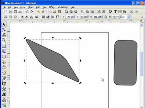Select the Zoom tool in toolbox
Image resolution: width=145 pixels, height=108 pixels.
pyautogui.click(x=4, y=40)
